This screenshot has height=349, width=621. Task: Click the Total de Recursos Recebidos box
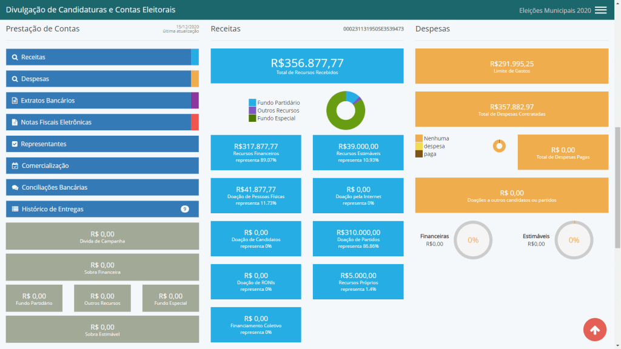pyautogui.click(x=307, y=66)
